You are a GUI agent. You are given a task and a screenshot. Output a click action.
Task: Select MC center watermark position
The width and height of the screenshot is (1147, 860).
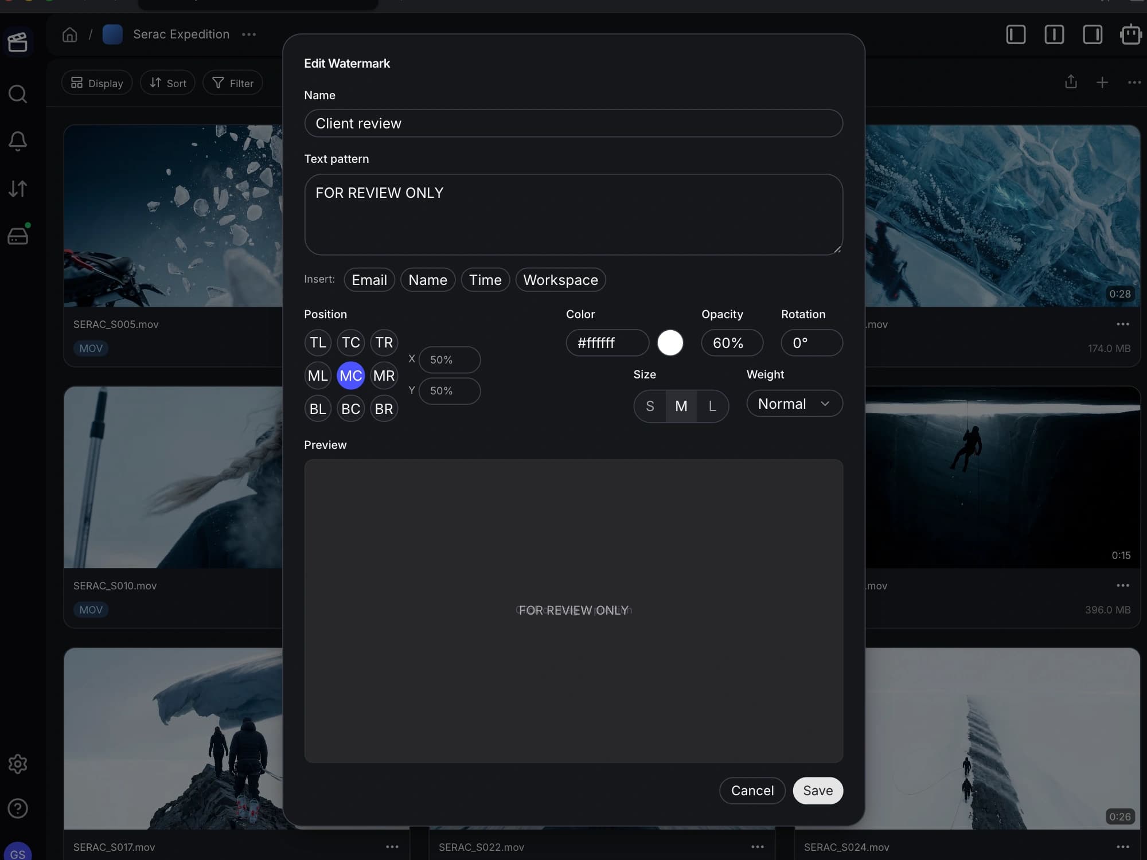tap(351, 376)
